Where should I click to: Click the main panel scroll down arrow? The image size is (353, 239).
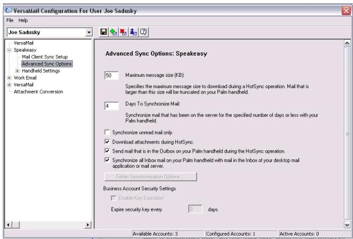[347, 224]
